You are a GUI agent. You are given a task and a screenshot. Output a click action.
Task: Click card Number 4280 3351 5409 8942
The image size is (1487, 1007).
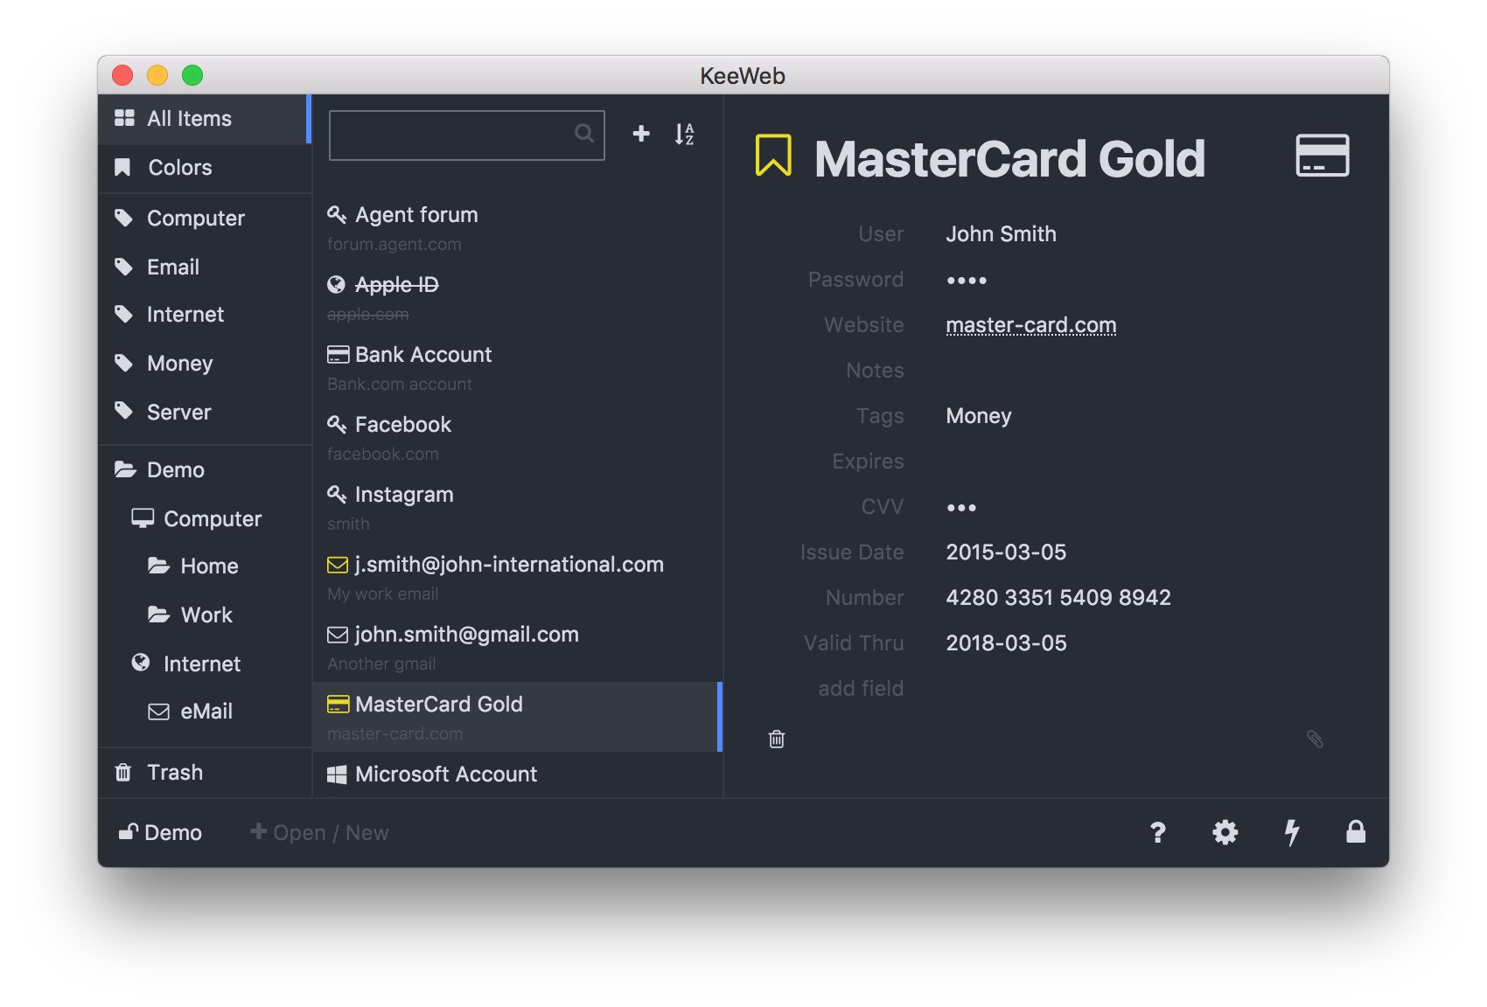(1058, 598)
